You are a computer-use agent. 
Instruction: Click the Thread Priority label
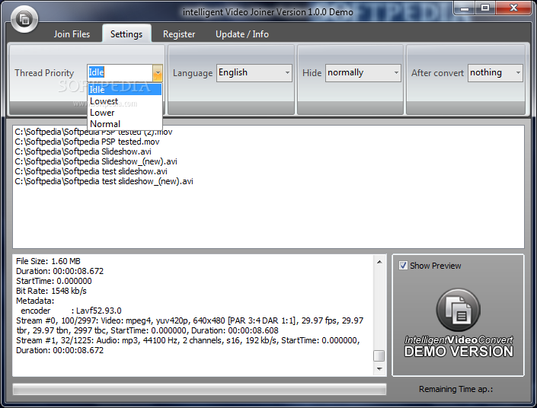44,73
